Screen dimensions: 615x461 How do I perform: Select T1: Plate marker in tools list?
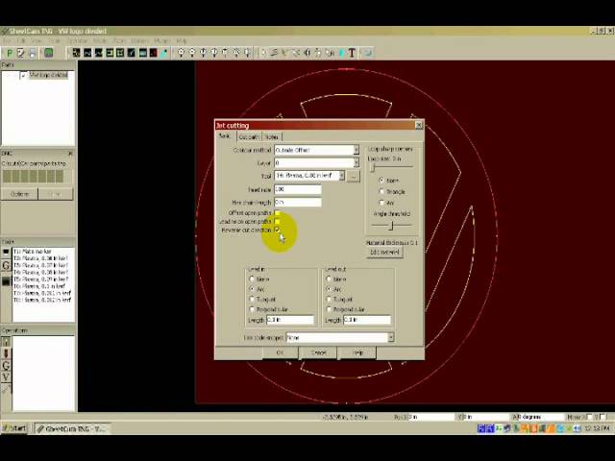click(x=33, y=252)
